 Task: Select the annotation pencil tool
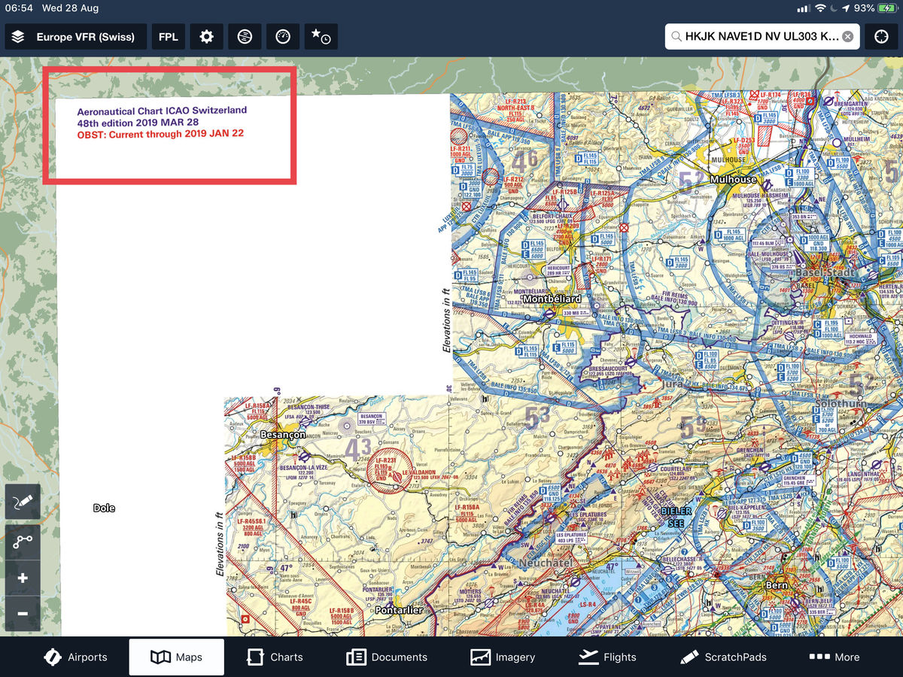tap(23, 502)
